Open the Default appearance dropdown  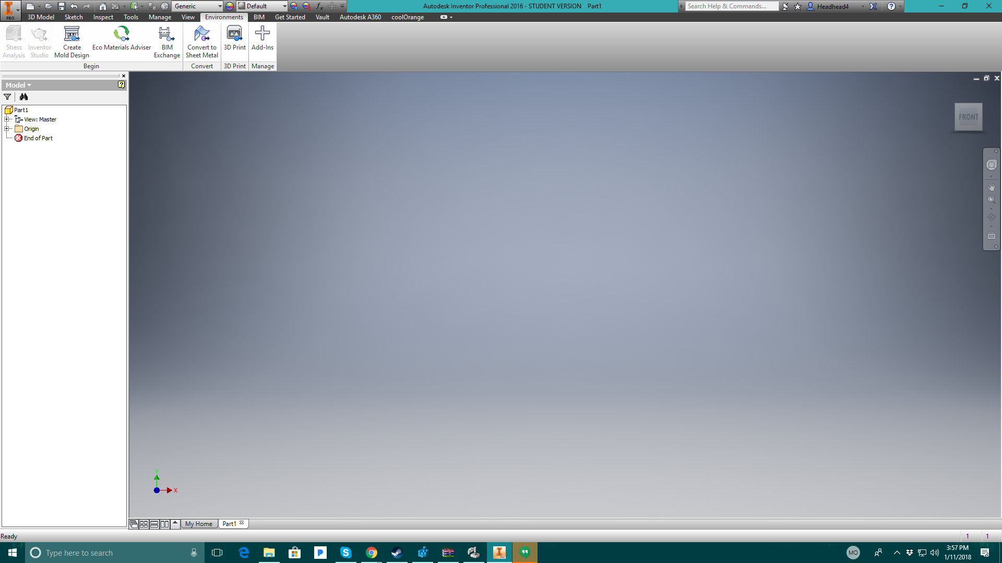pos(283,6)
